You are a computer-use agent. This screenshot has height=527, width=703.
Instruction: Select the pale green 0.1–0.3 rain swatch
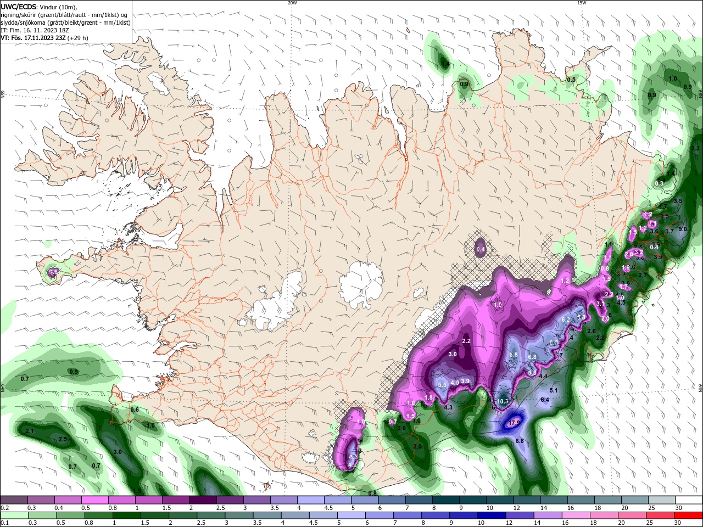(14, 515)
